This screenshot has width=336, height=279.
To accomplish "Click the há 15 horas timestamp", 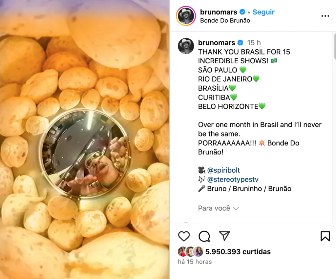I will 195,262.
